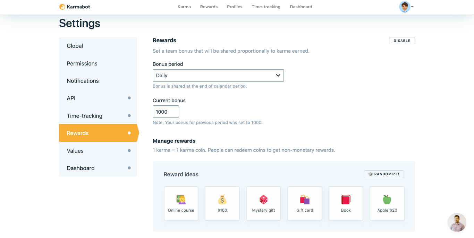Open the Bonus period dropdown
The image size is (474, 238).
218,76
